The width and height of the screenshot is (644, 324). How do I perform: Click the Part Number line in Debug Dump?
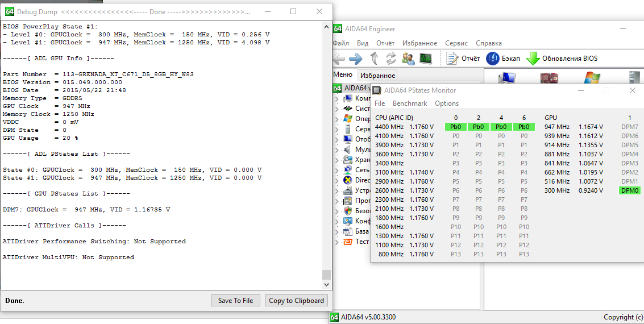click(98, 74)
